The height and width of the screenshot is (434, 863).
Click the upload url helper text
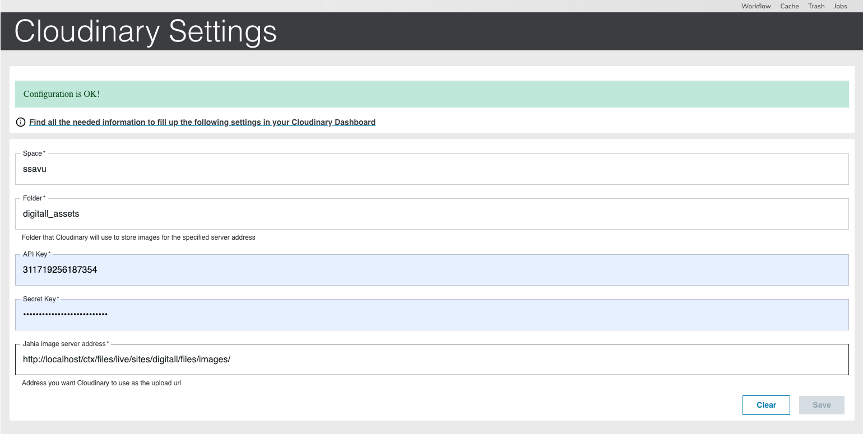pyautogui.click(x=101, y=383)
